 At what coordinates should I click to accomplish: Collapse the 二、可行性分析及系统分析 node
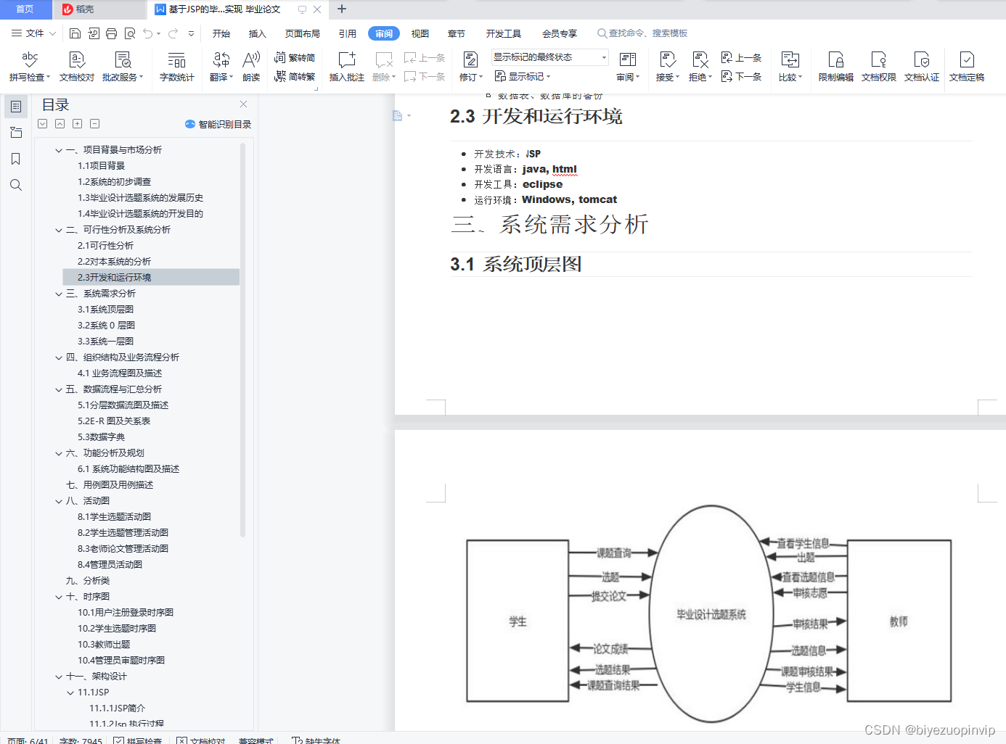point(59,230)
